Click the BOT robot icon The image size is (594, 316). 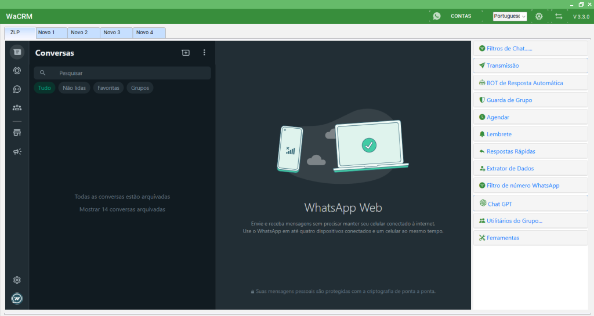click(482, 83)
